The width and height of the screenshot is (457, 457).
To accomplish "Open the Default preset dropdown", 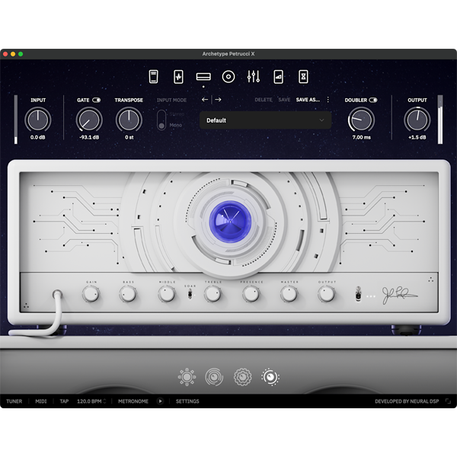I will pos(265,120).
